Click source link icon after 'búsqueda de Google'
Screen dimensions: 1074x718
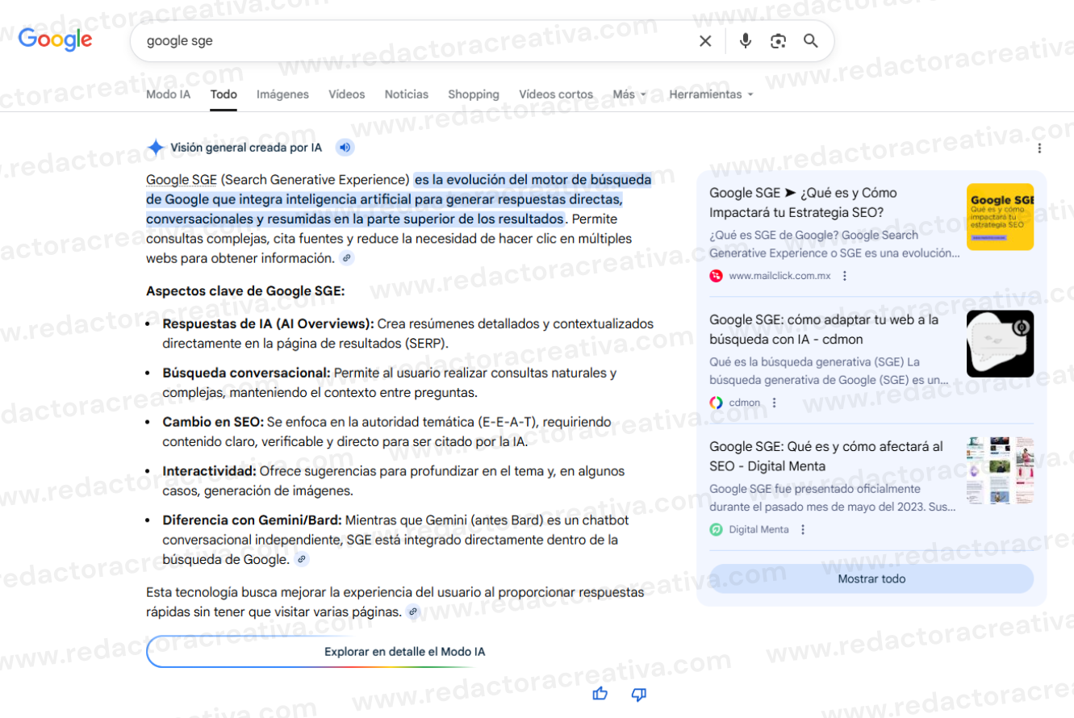coord(302,559)
